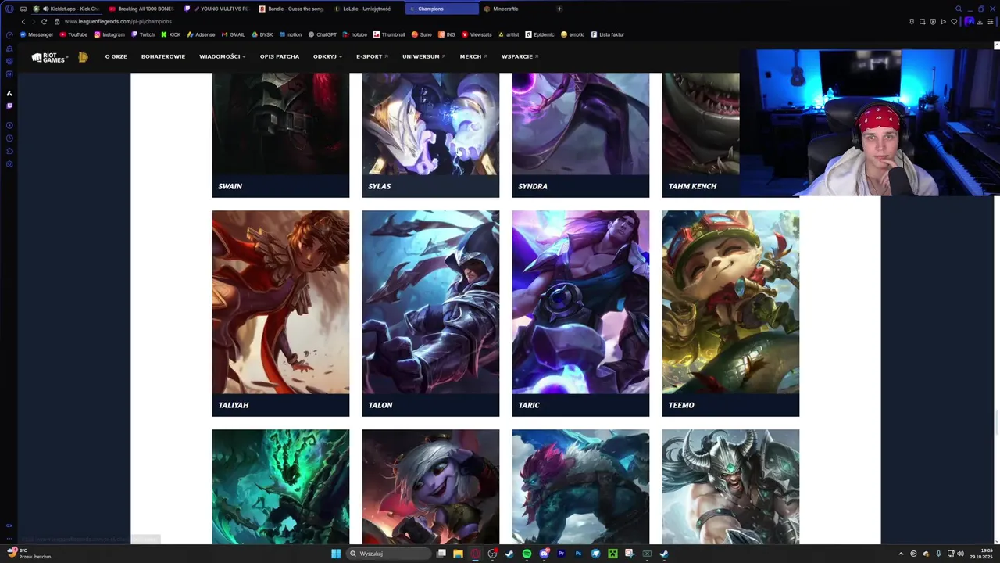
Task: Open the Messenger bookmark
Action: point(37,34)
